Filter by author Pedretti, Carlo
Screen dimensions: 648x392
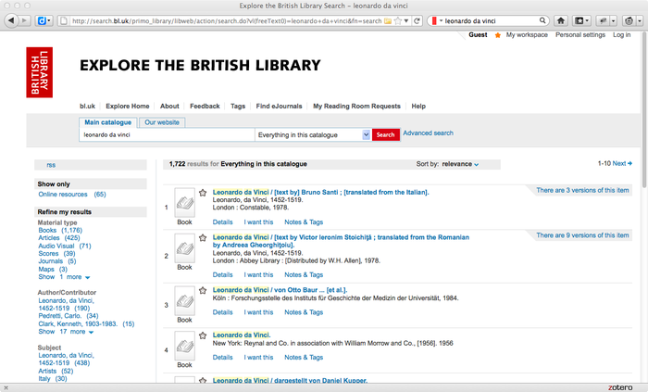[x=69, y=316]
